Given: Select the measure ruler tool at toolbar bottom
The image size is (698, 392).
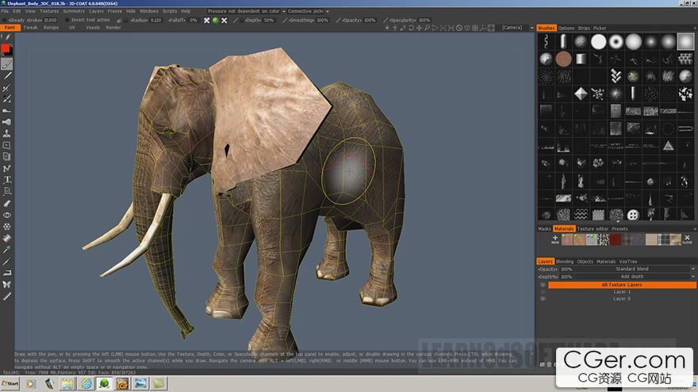Looking at the screenshot, I should [6, 296].
